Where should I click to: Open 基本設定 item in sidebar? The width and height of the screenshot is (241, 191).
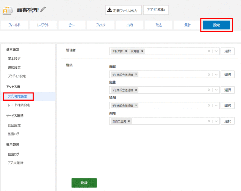(14, 59)
